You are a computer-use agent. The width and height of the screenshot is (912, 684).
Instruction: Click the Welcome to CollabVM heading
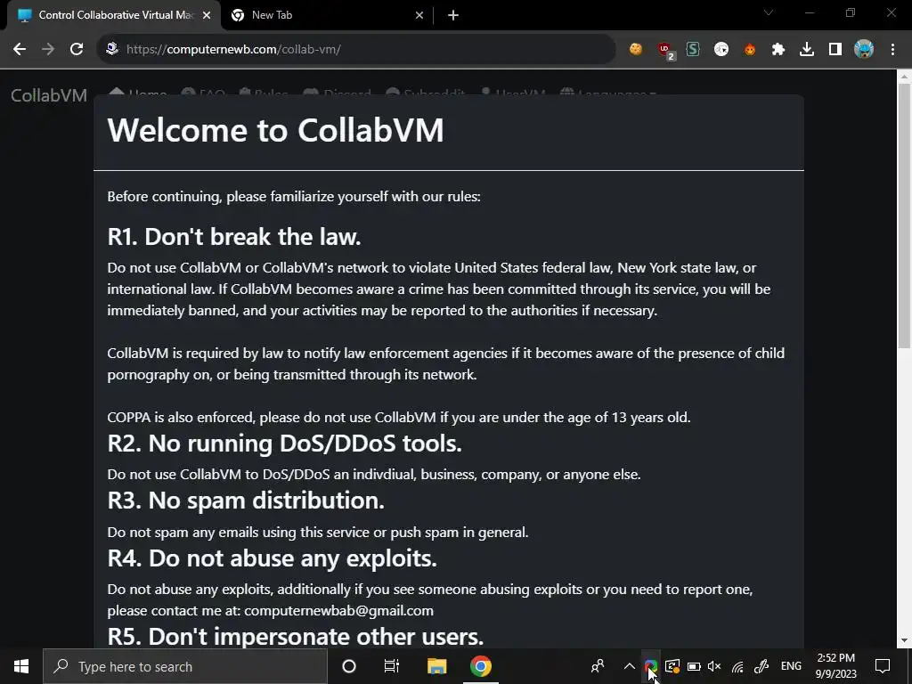[276, 130]
